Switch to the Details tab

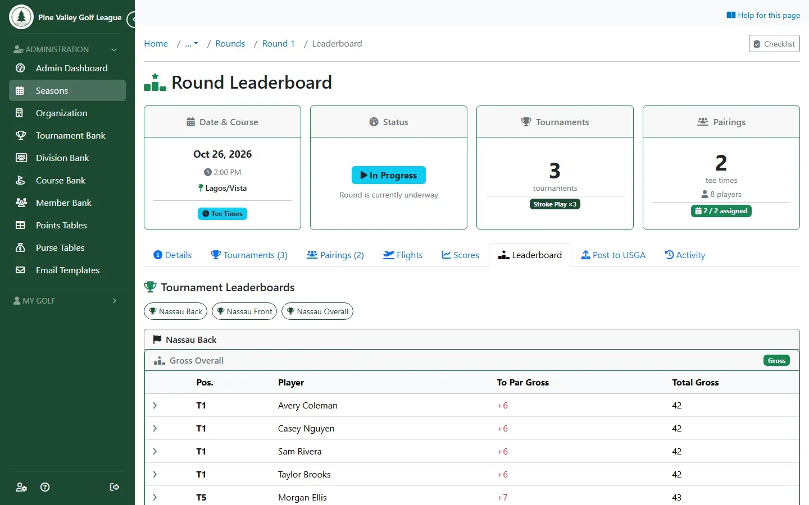click(172, 255)
